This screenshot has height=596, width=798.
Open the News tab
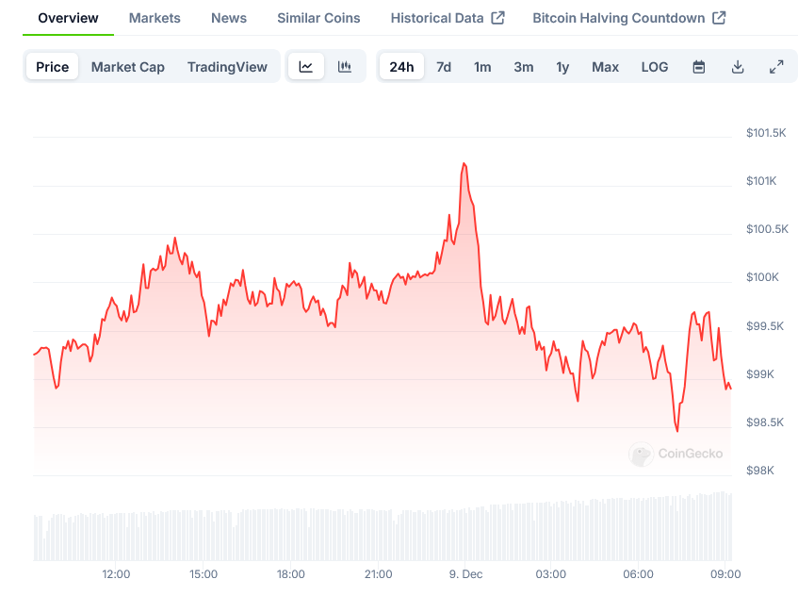tap(229, 18)
